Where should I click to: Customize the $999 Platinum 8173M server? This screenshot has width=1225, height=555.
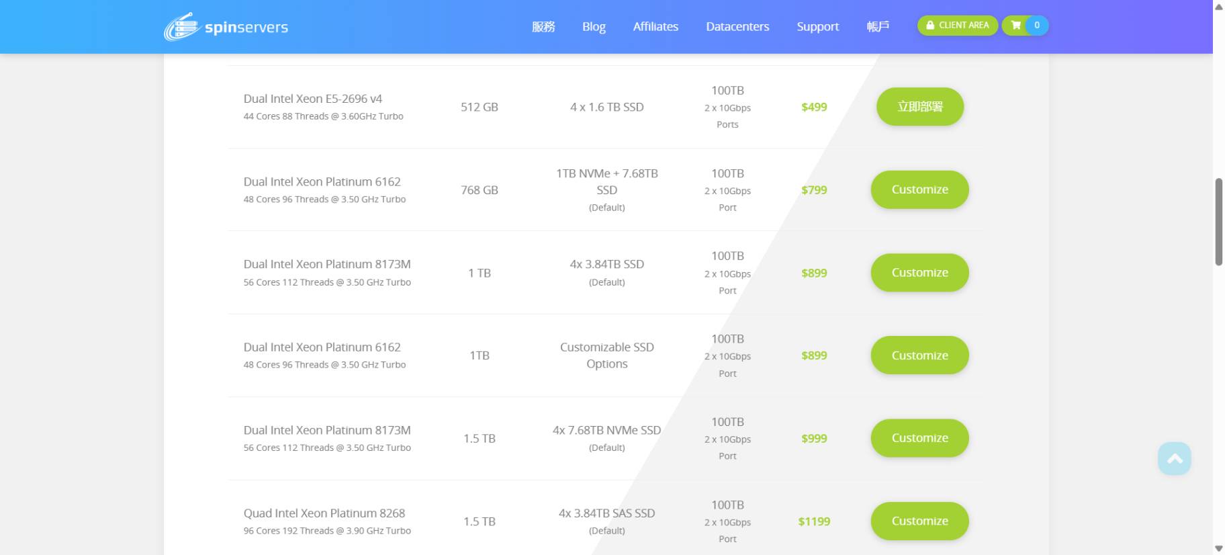919,438
